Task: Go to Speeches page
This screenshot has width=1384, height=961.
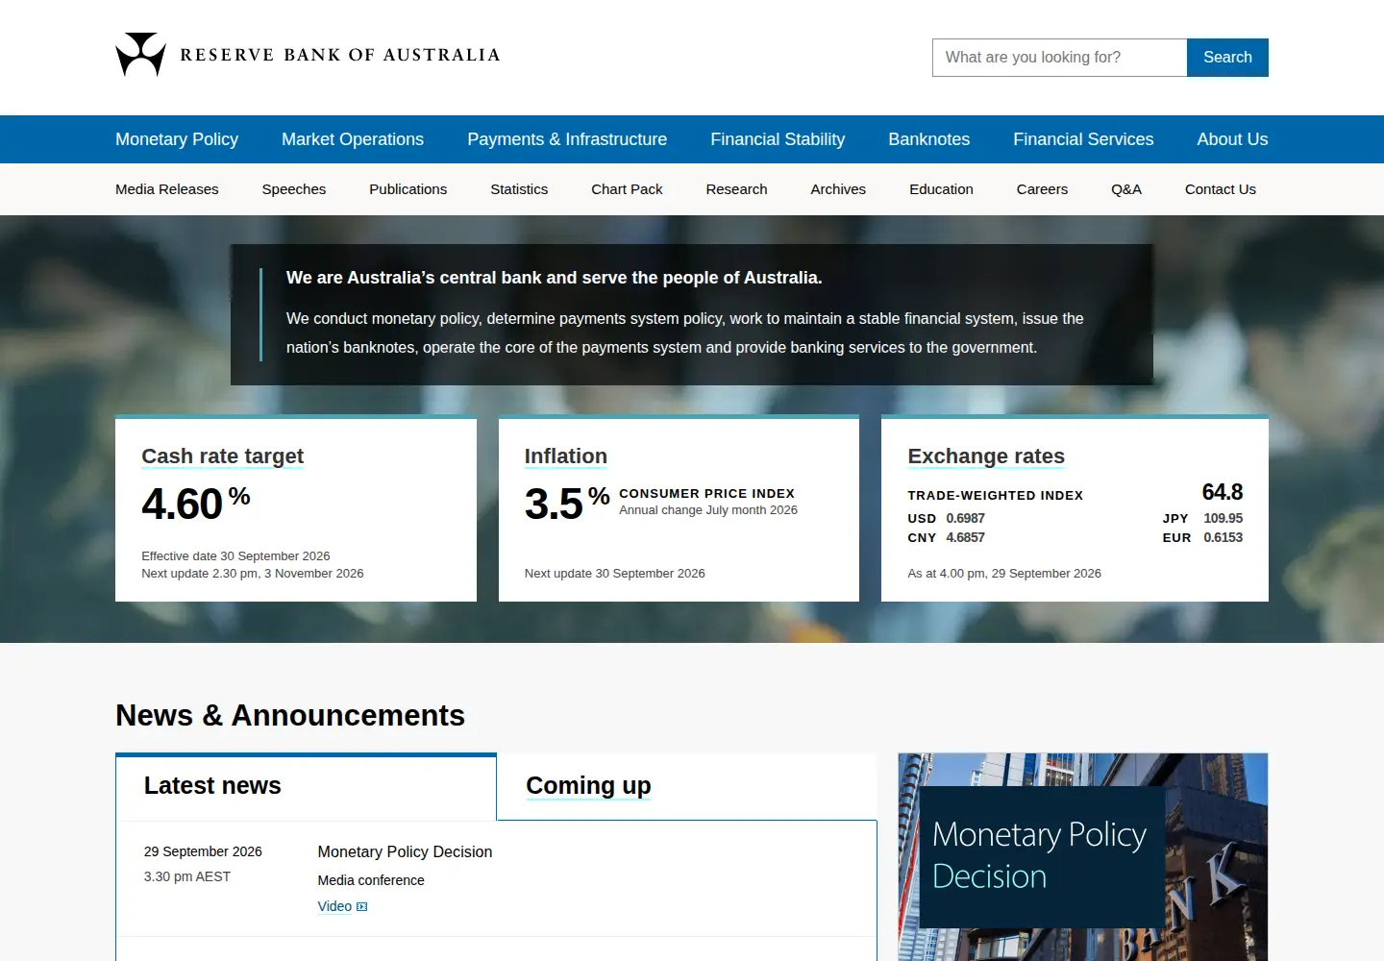Action: click(294, 189)
